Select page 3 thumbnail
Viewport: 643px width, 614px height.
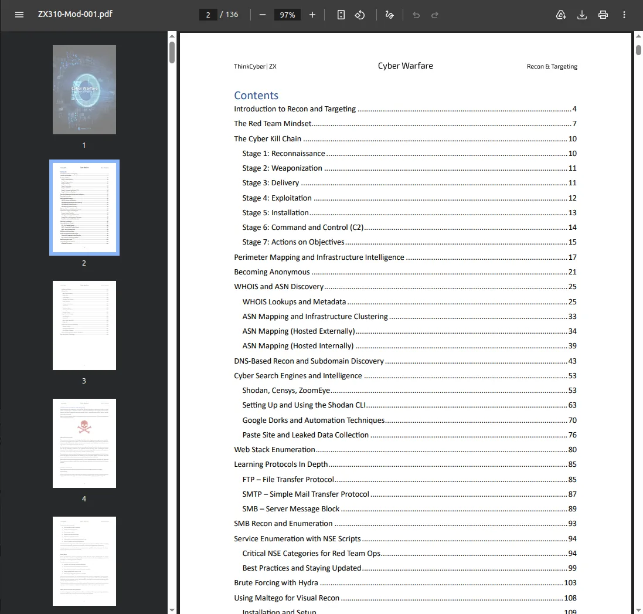click(84, 325)
